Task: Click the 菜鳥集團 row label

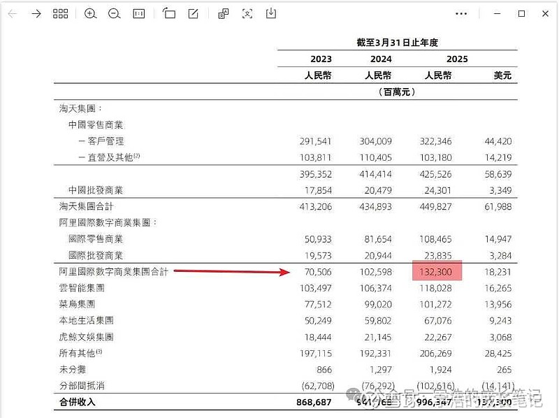Action: click(x=77, y=304)
